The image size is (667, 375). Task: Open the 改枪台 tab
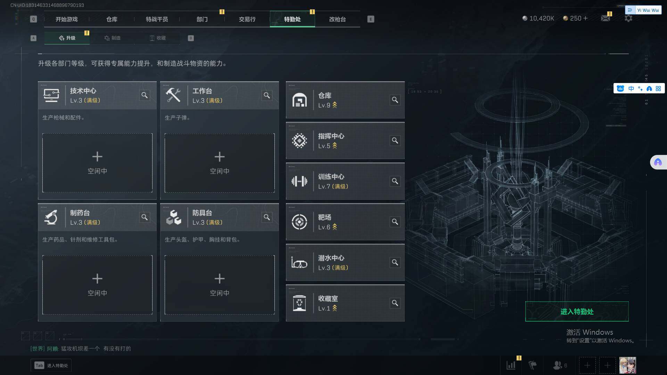pyautogui.click(x=337, y=19)
